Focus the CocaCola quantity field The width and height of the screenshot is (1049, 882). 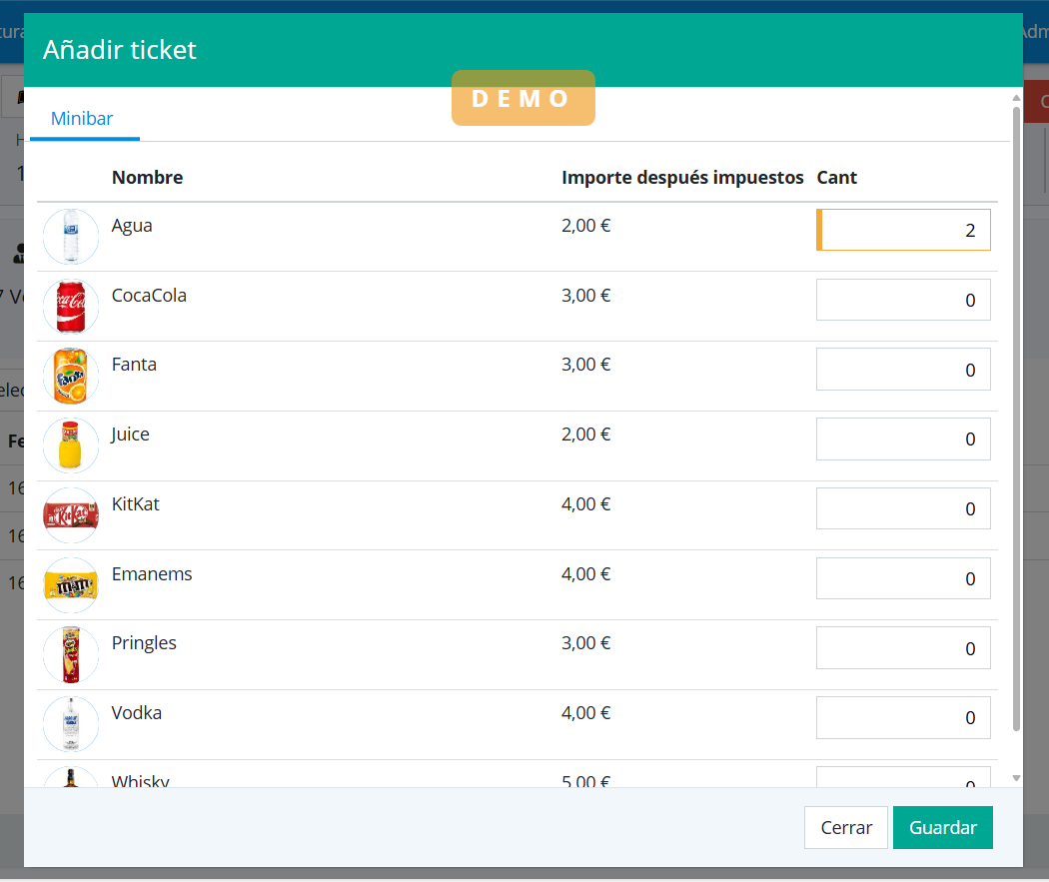point(903,300)
